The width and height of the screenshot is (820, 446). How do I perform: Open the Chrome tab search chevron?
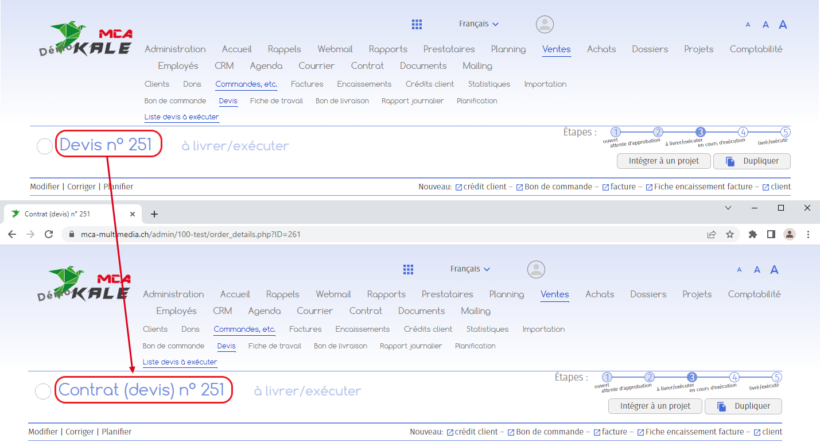point(728,208)
